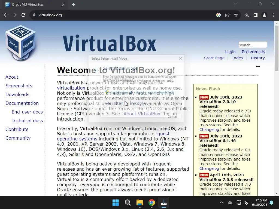Open taskbar Search icon
Viewport: 279px width, 209px height.
pos(128,202)
